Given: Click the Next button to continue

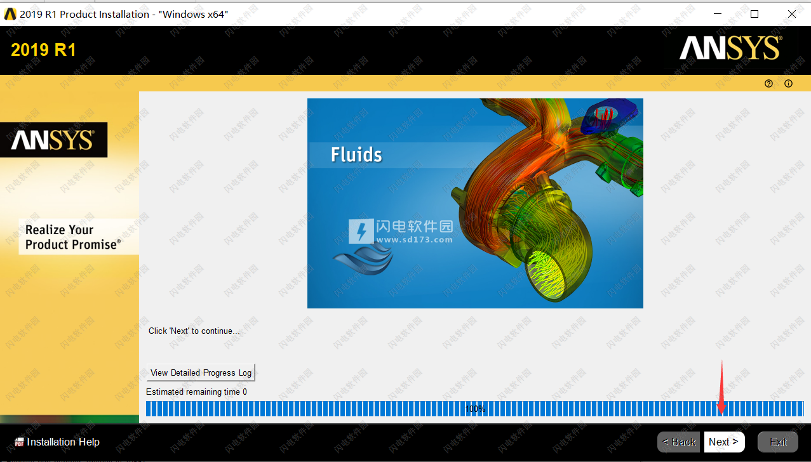Looking at the screenshot, I should tap(724, 442).
